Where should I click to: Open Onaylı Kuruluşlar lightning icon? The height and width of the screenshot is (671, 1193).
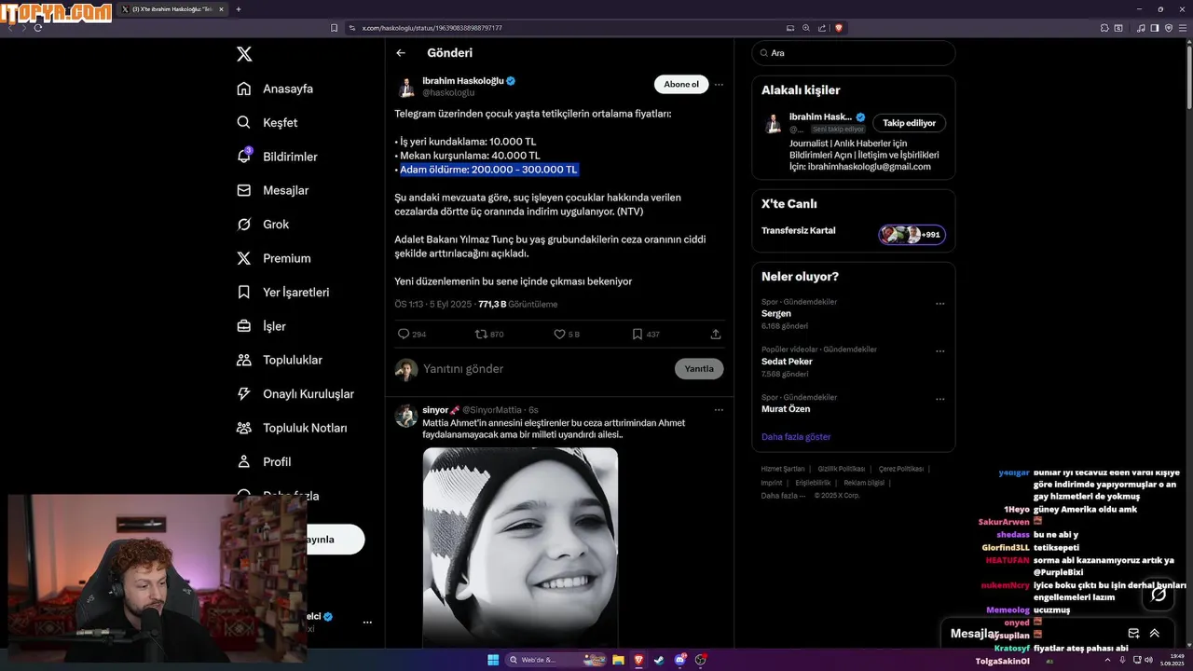(x=243, y=393)
